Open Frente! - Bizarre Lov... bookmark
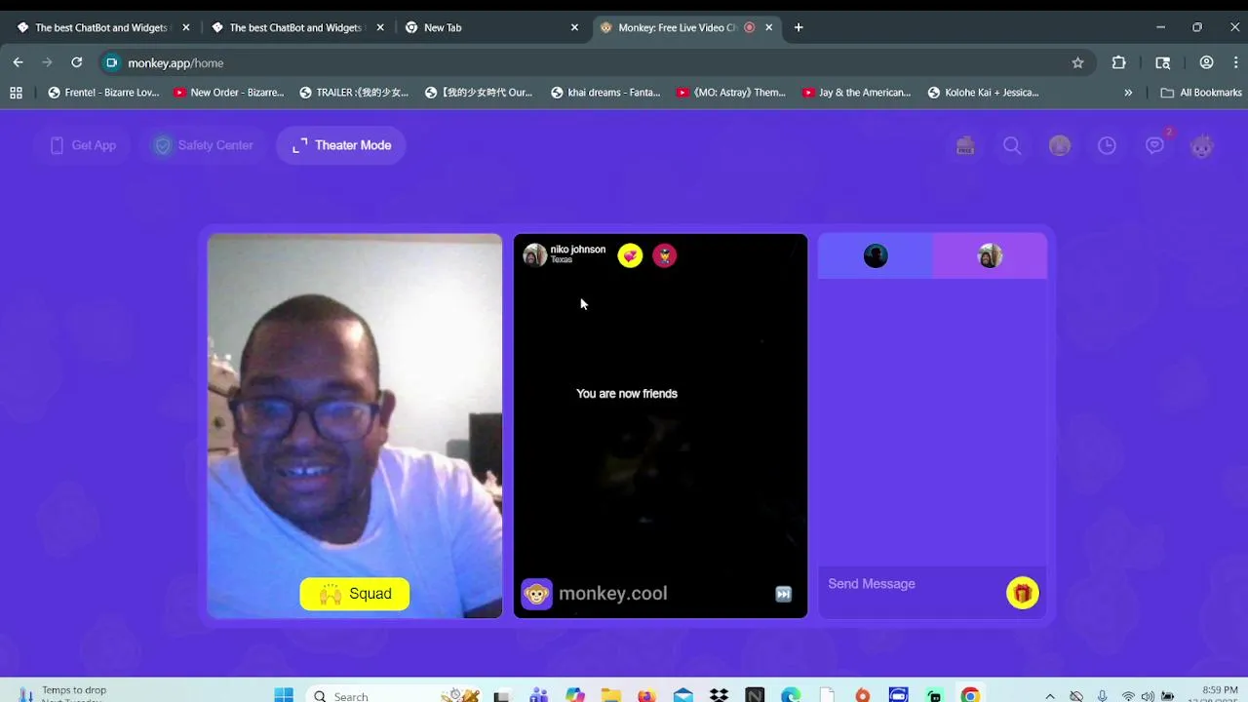The image size is (1248, 702). 103,93
